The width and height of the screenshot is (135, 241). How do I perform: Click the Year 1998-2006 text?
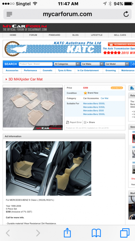pyautogui.click(x=13, y=206)
